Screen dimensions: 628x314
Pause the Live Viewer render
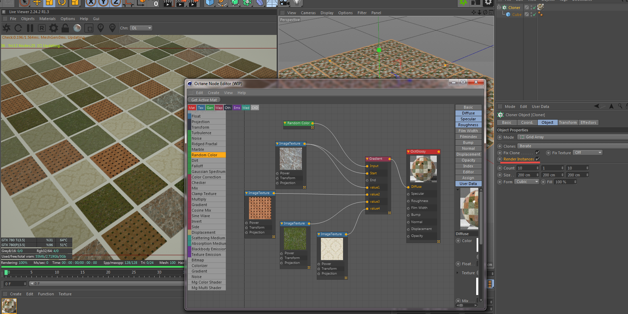pos(30,28)
